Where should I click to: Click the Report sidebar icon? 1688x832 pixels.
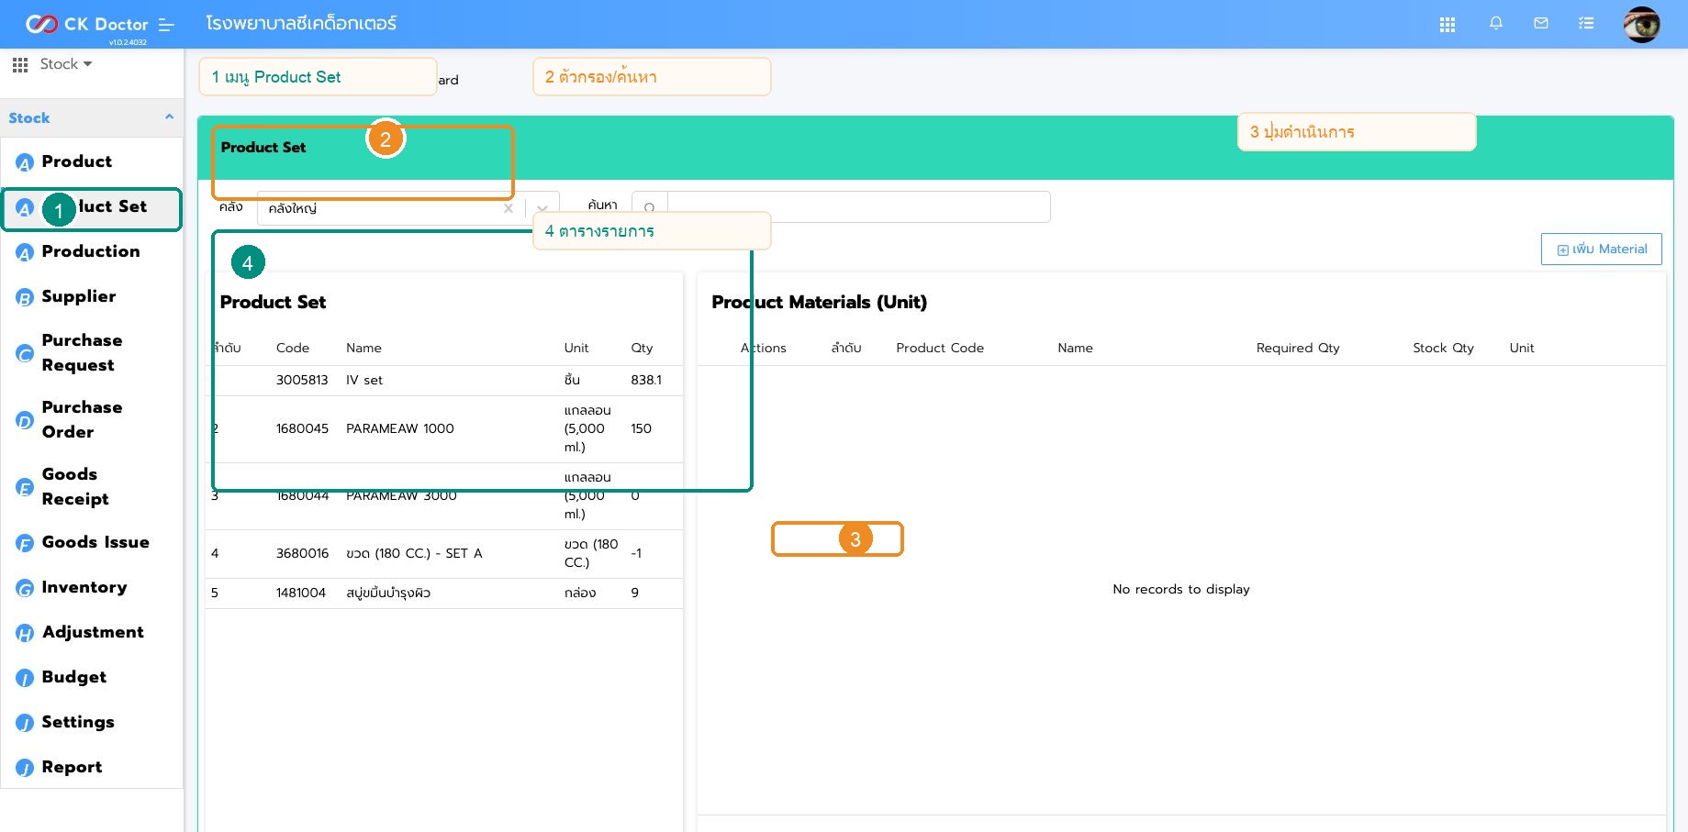pos(25,768)
